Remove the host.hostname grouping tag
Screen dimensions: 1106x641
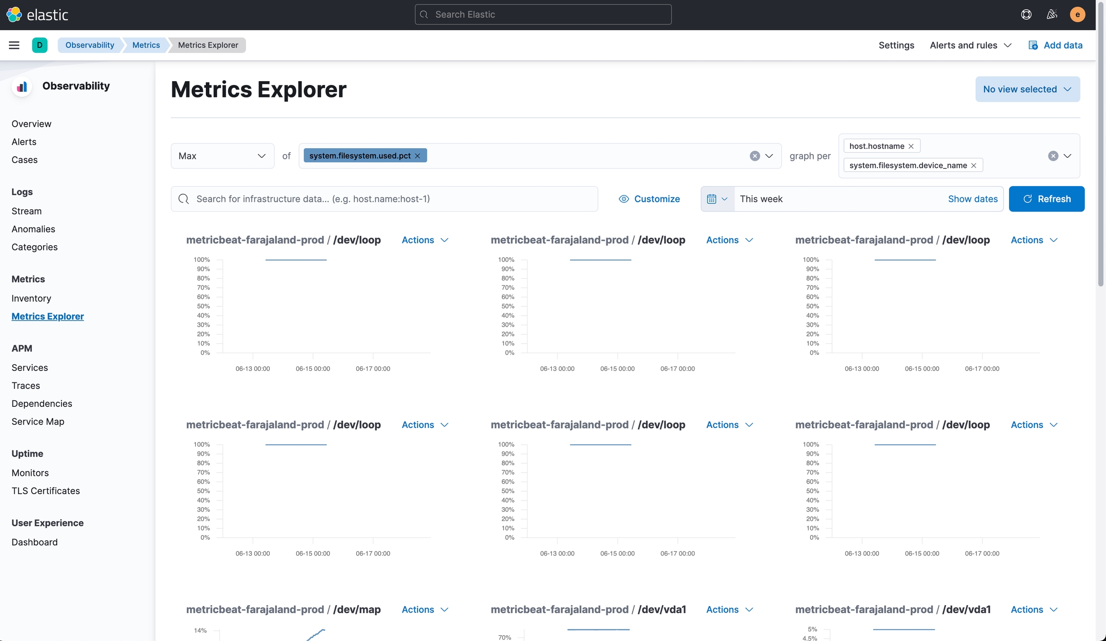click(911, 146)
